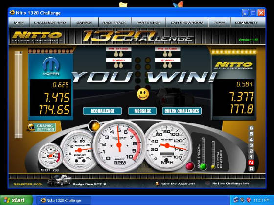
Task: Click the MPH speedometer gauge
Action: pyautogui.click(x=167, y=146)
